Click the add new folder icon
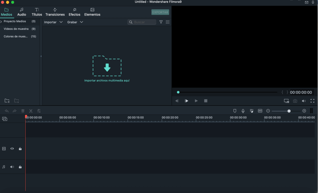318x193 pixels. tap(7, 101)
